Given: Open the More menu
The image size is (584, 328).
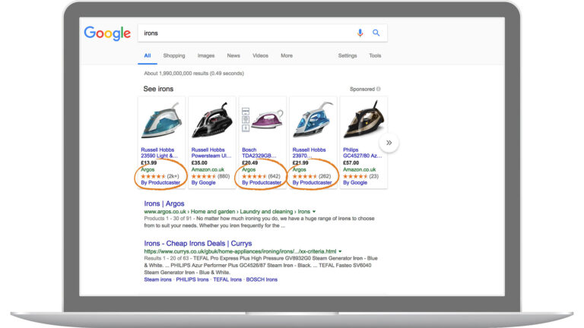Looking at the screenshot, I should [287, 55].
